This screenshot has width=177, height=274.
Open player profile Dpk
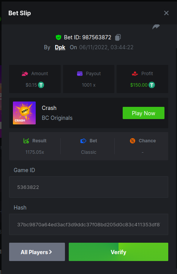pos(60,47)
